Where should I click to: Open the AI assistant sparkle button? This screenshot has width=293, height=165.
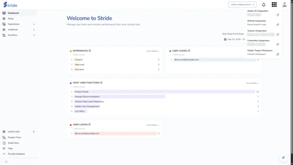pos(283,158)
